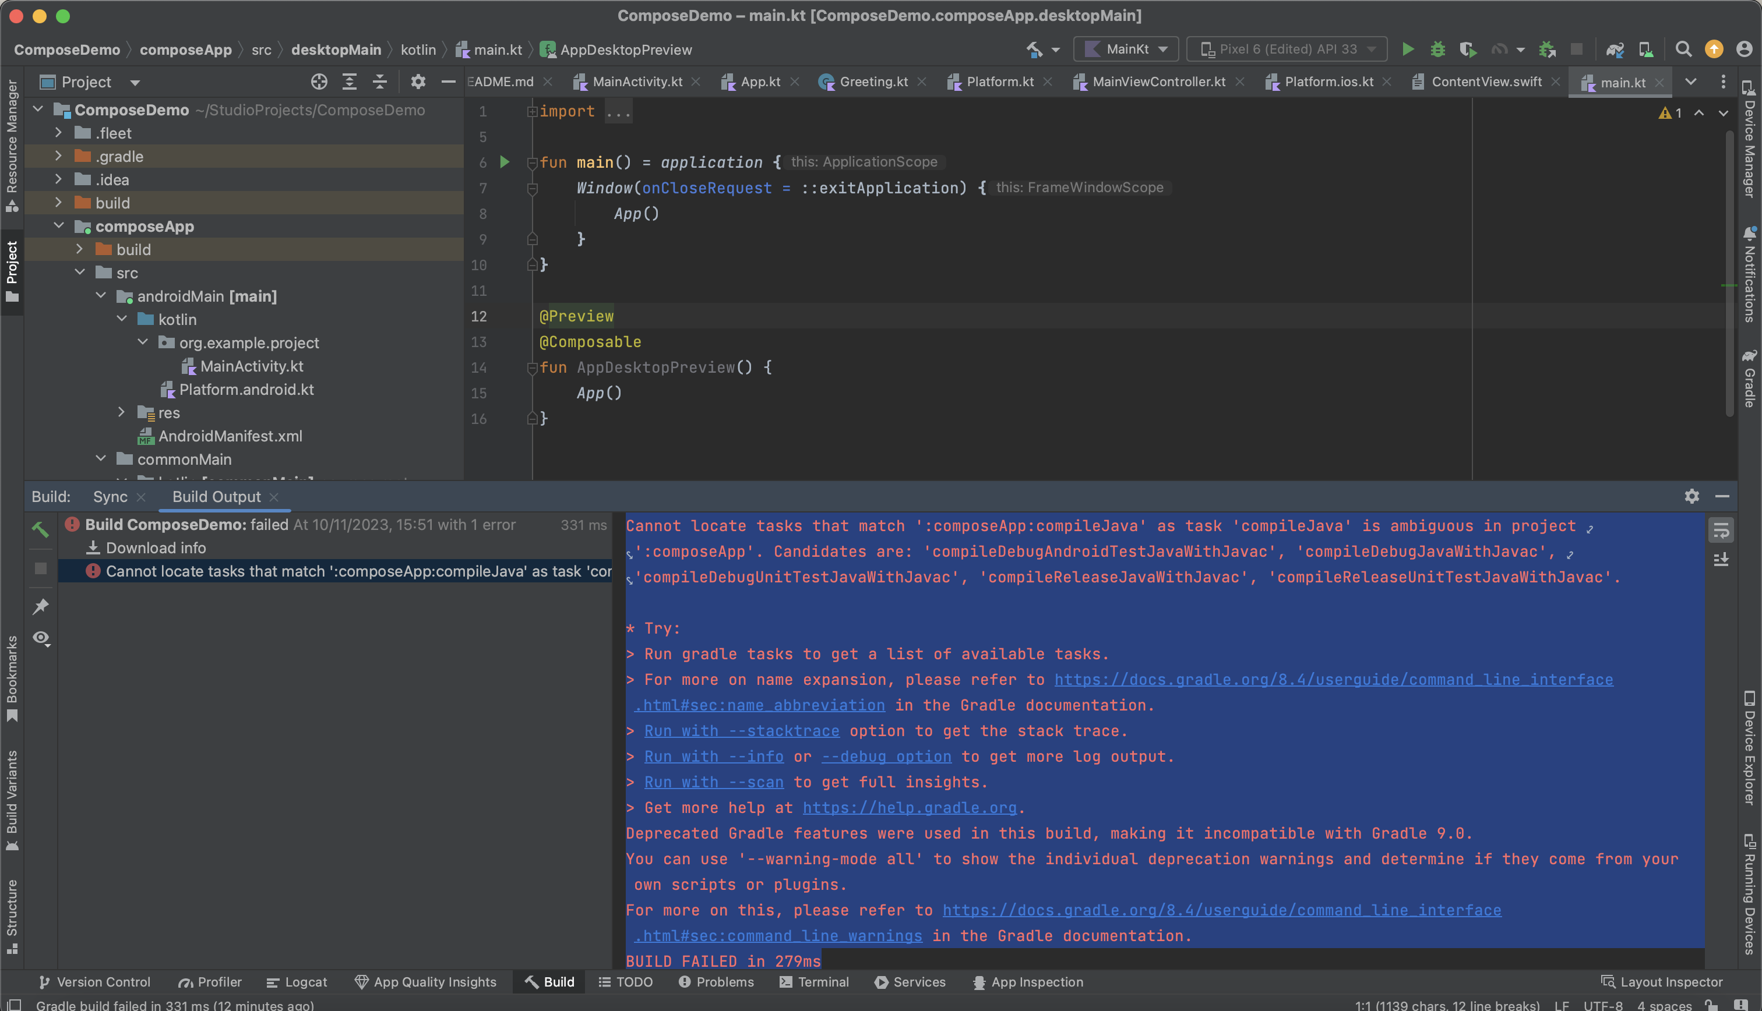1762x1011 pixels.
Task: Open the Pixel 6 device selector dropdown
Action: (1287, 48)
